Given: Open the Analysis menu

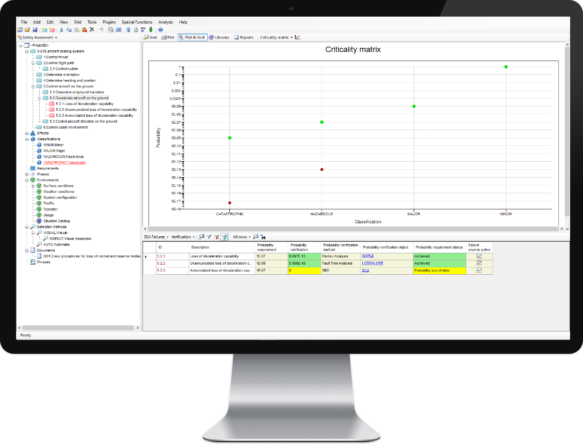Looking at the screenshot, I should 166,22.
